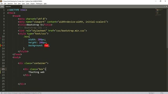168x94 pixels.
Task: Minimize the Sublime Text window
Action: [x=156, y=1]
